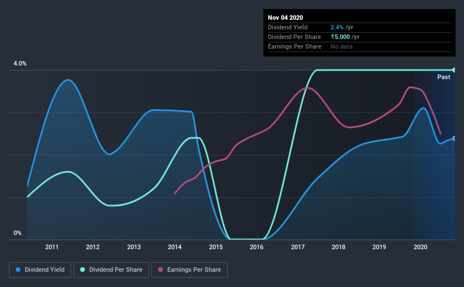Click the Past region label
This screenshot has width=464, height=287.
point(444,77)
